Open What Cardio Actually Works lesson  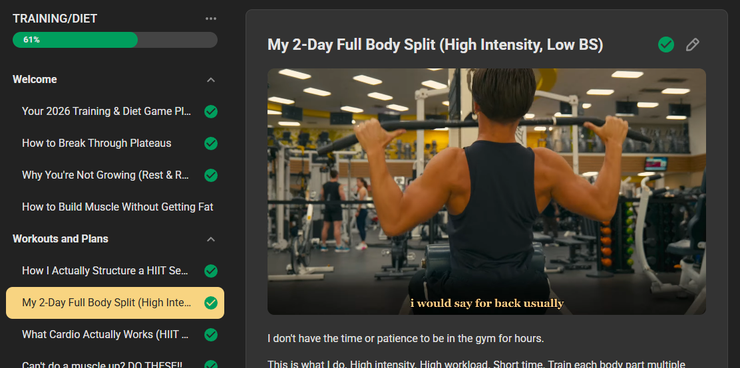click(106, 335)
